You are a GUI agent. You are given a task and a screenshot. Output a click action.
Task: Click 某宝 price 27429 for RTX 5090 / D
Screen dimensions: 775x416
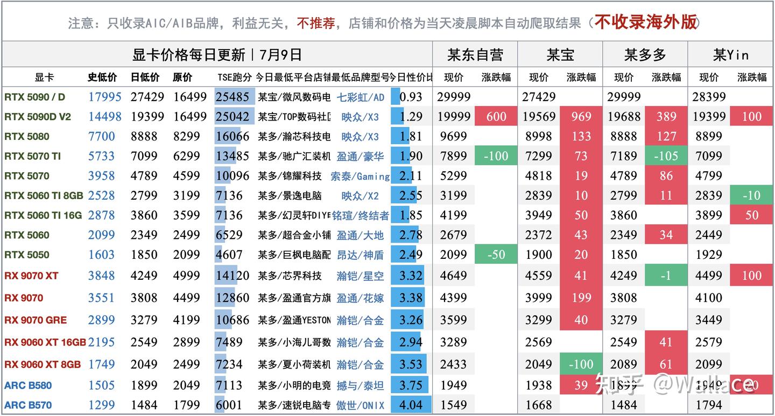click(x=539, y=97)
